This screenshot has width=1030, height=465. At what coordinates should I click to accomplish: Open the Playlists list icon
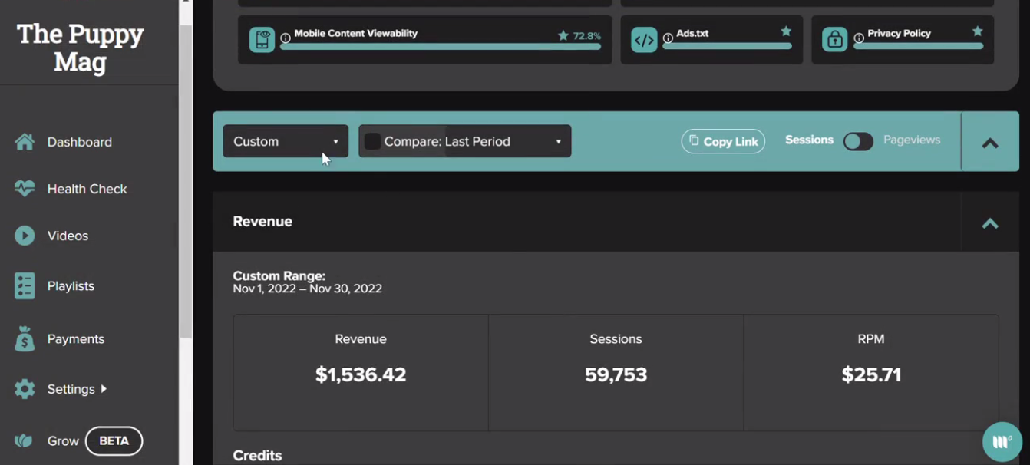coord(25,285)
